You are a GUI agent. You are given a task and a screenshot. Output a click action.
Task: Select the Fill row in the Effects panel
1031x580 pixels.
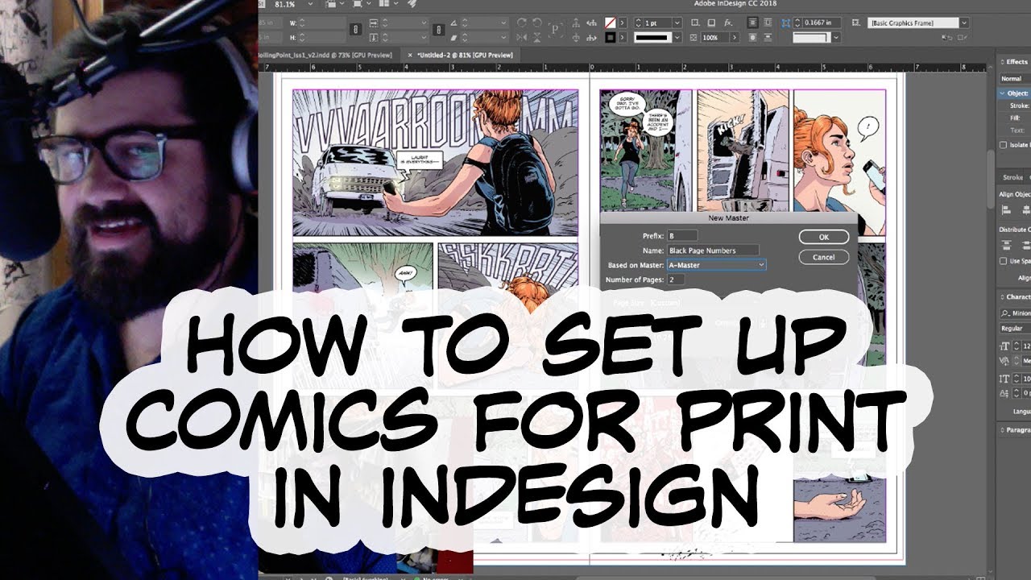point(1015,118)
